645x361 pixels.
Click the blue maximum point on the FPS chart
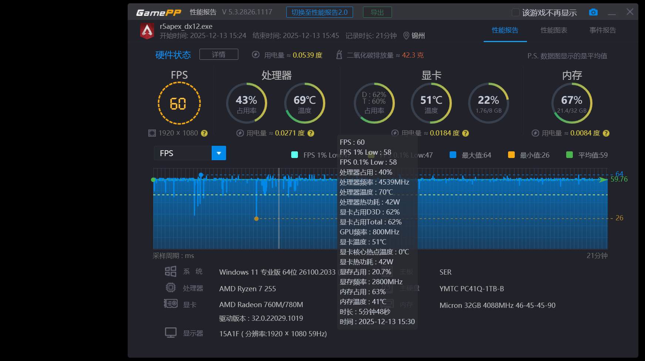[x=201, y=175]
